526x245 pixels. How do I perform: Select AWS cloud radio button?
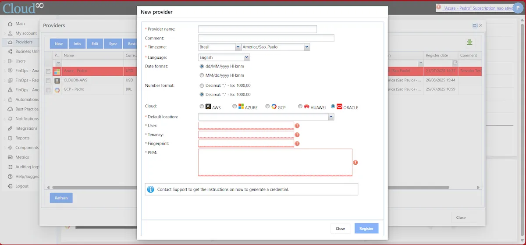tap(202, 107)
